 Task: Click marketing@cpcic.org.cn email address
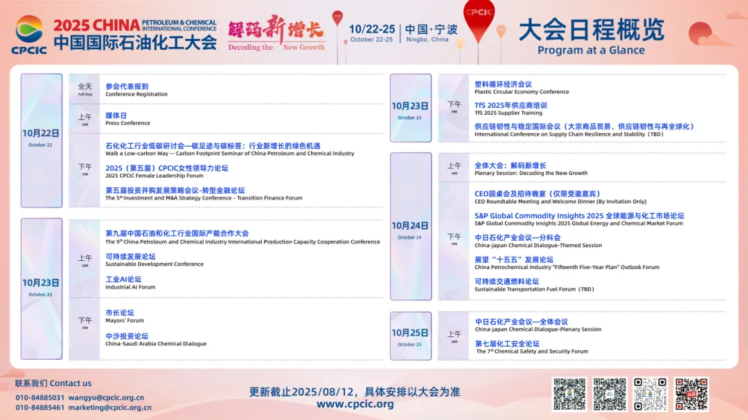109,408
